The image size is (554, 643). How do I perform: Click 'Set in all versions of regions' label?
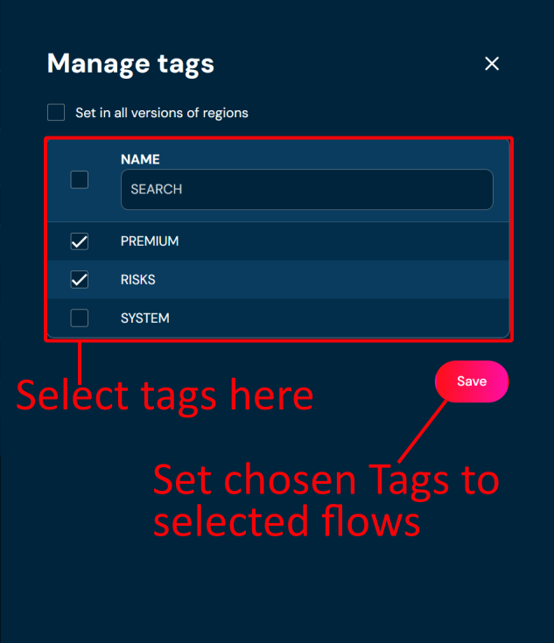(x=162, y=113)
